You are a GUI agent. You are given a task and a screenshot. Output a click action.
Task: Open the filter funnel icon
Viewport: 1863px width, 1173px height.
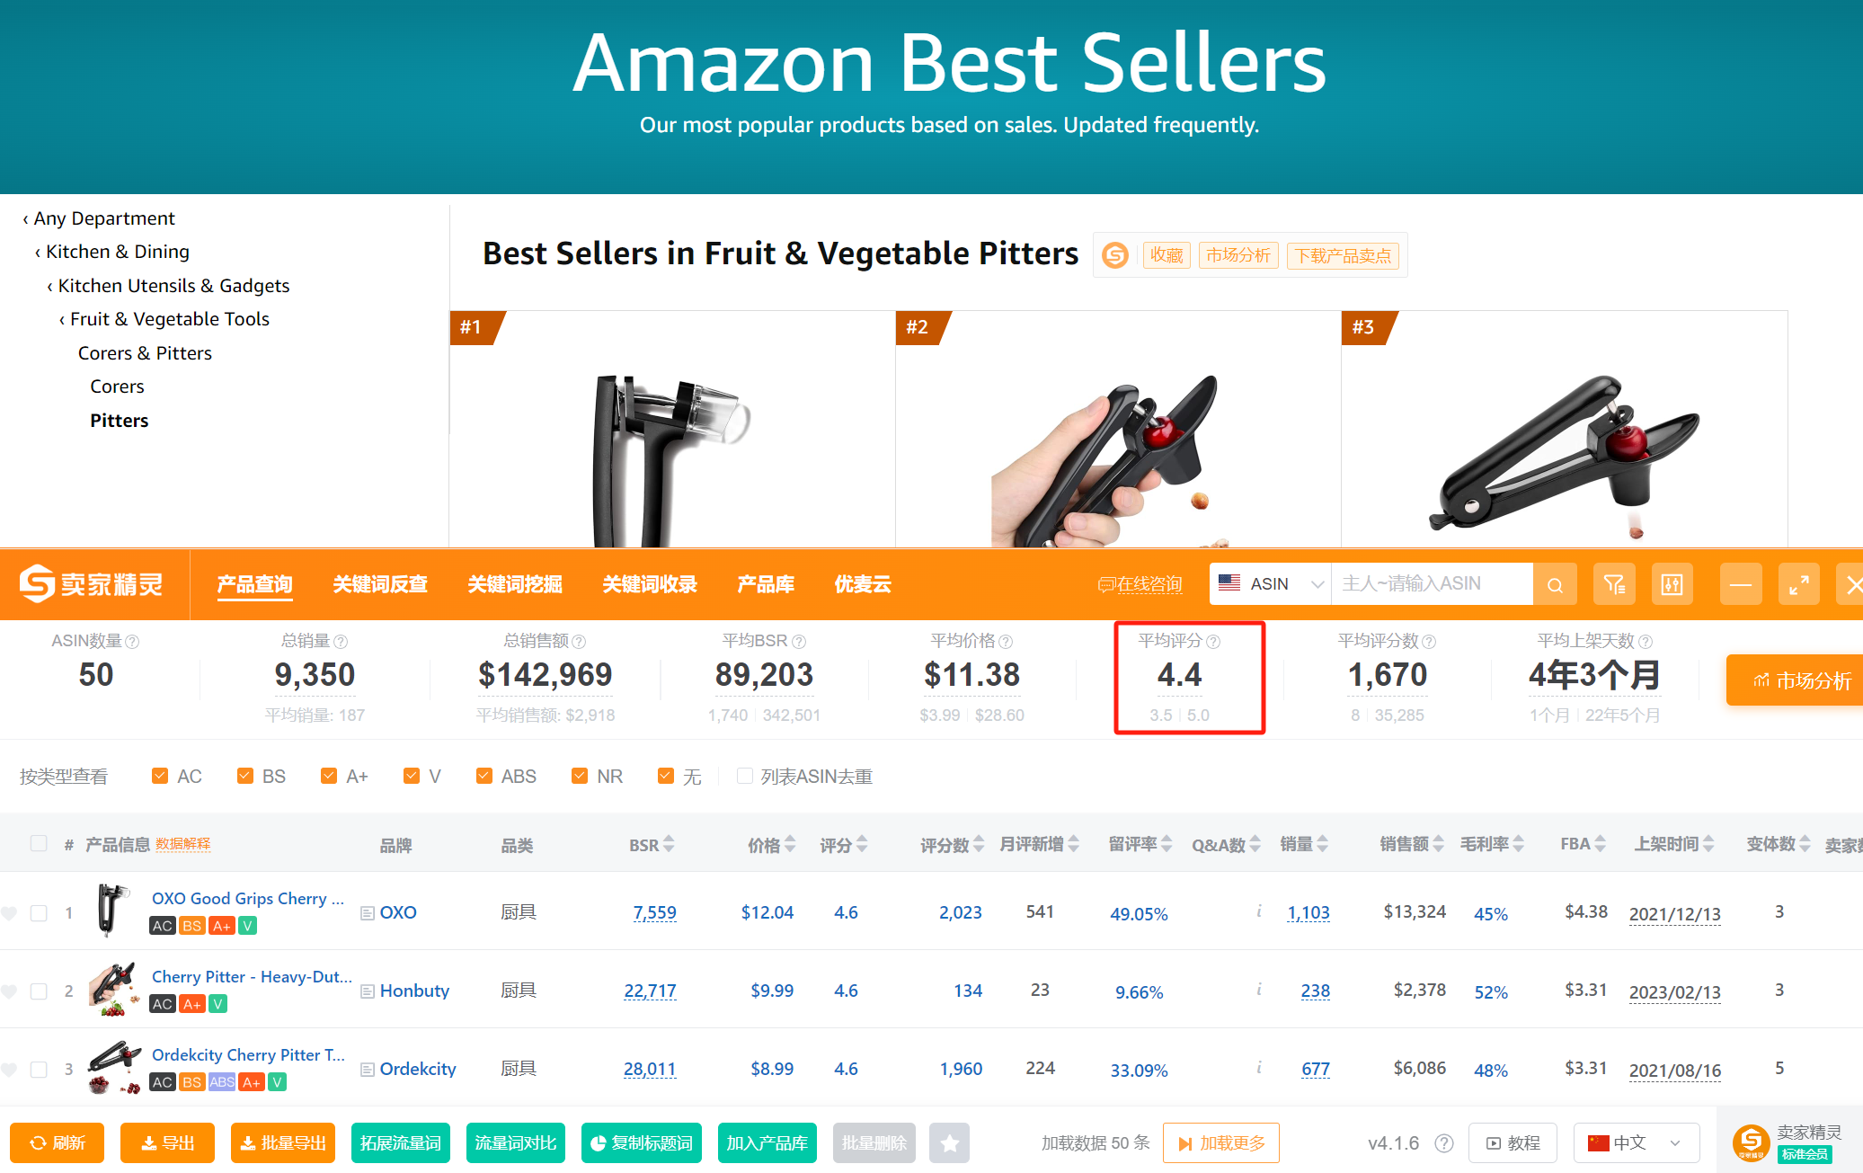click(1614, 585)
